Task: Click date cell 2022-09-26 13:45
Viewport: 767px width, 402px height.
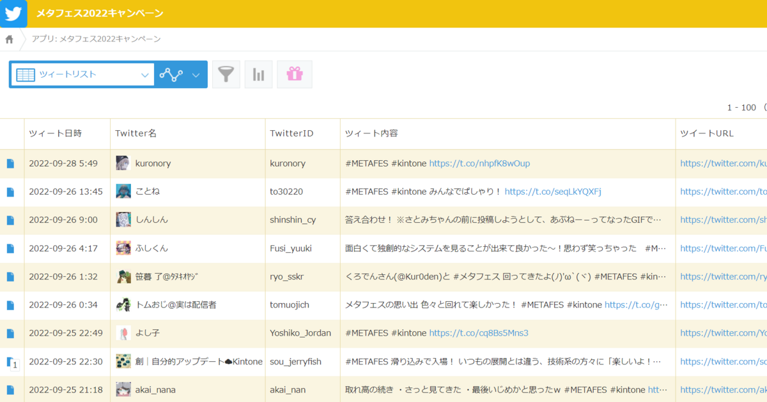Action: pos(66,191)
